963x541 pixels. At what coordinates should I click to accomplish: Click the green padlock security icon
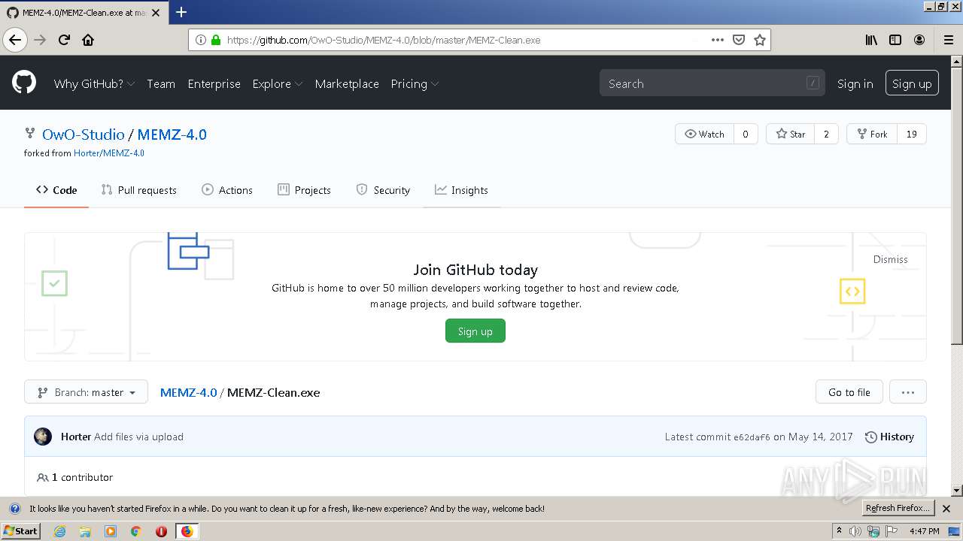tap(216, 40)
